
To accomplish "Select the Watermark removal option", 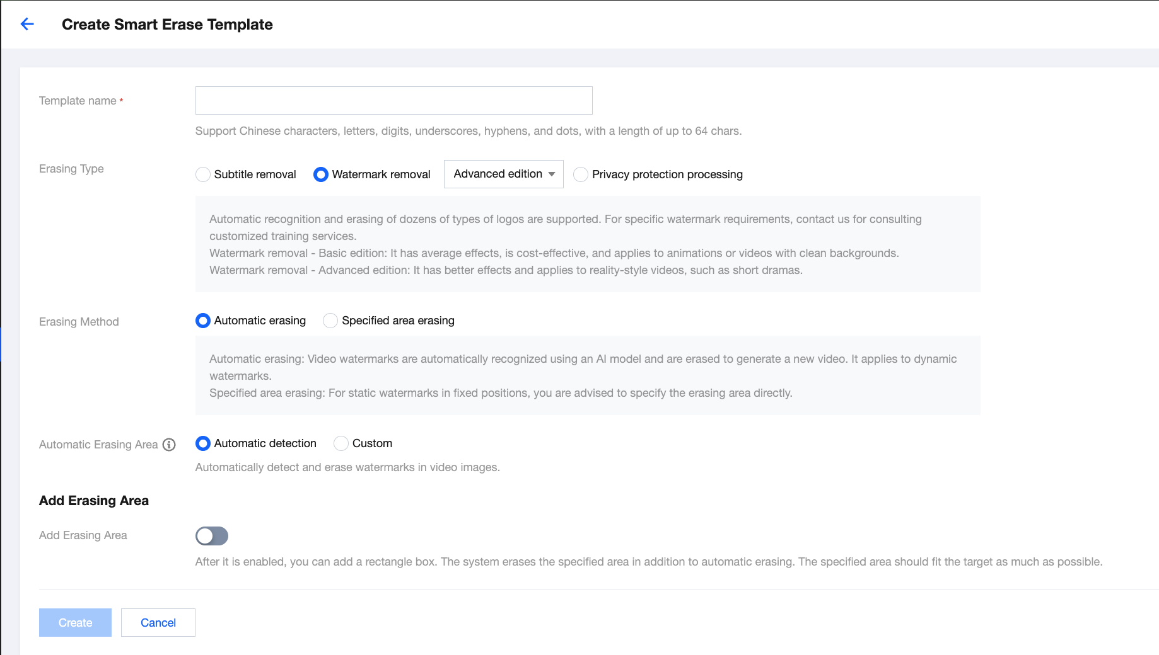I will (x=321, y=174).
